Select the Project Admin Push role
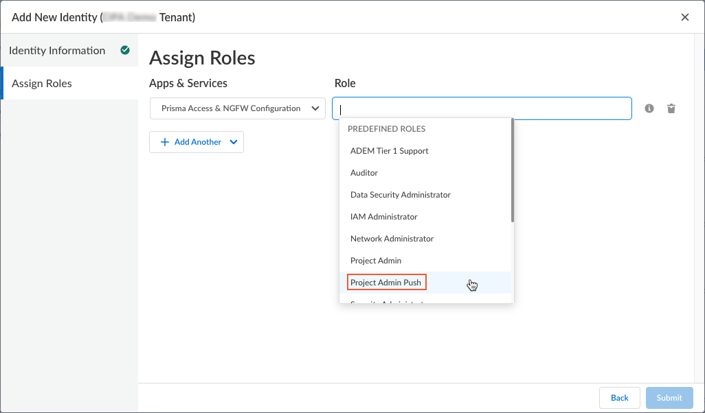705x413 pixels. pyautogui.click(x=385, y=283)
